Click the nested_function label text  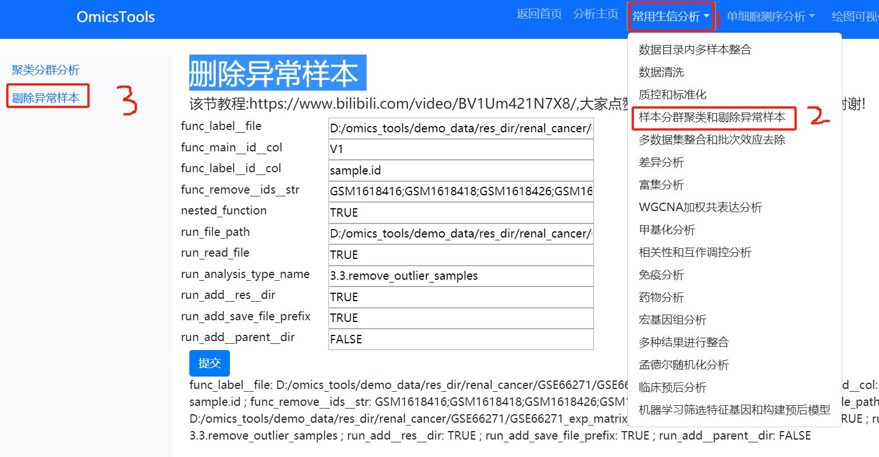pyautogui.click(x=224, y=210)
